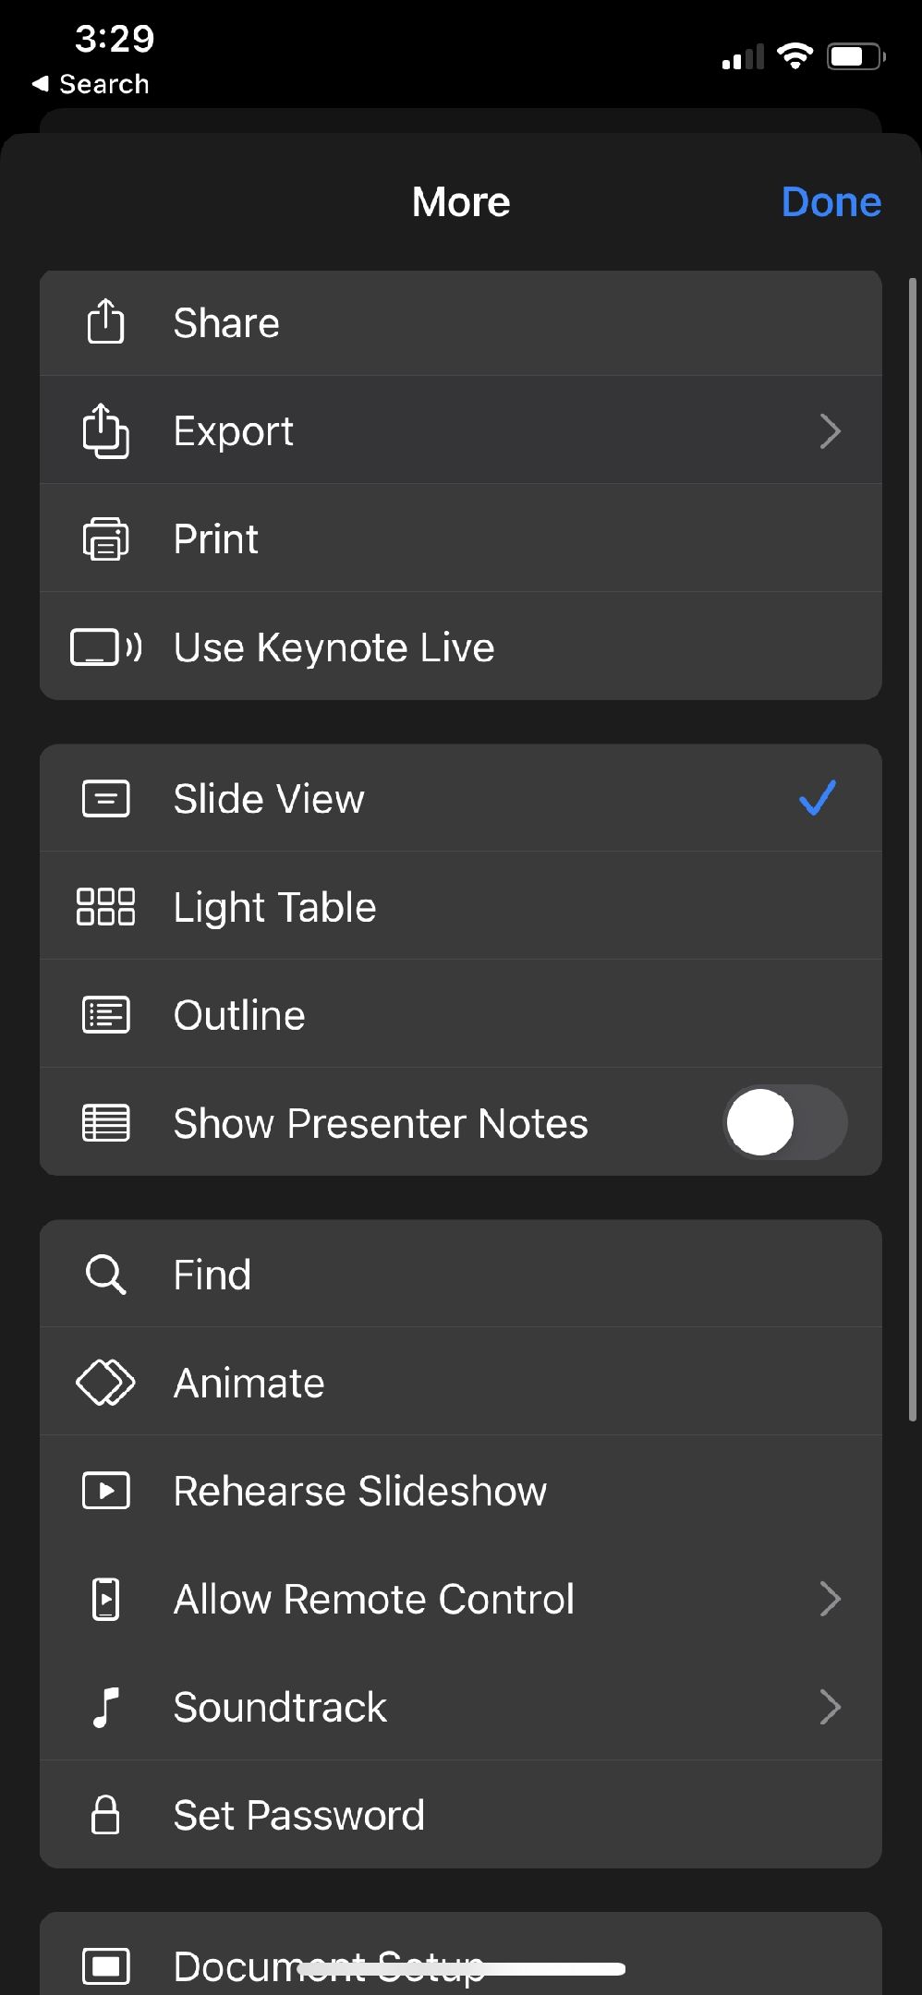Tap the Soundtrack music note icon

point(105,1707)
